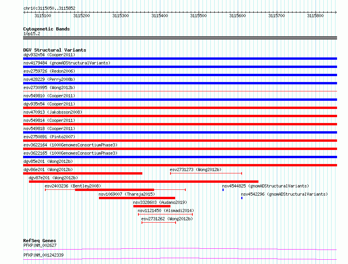Click nsv549818 (Cooper2011) label

point(49,128)
